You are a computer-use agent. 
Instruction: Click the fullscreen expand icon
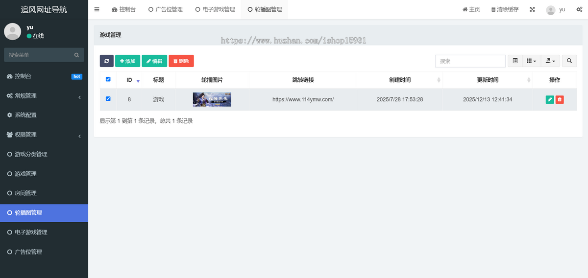(x=532, y=9)
